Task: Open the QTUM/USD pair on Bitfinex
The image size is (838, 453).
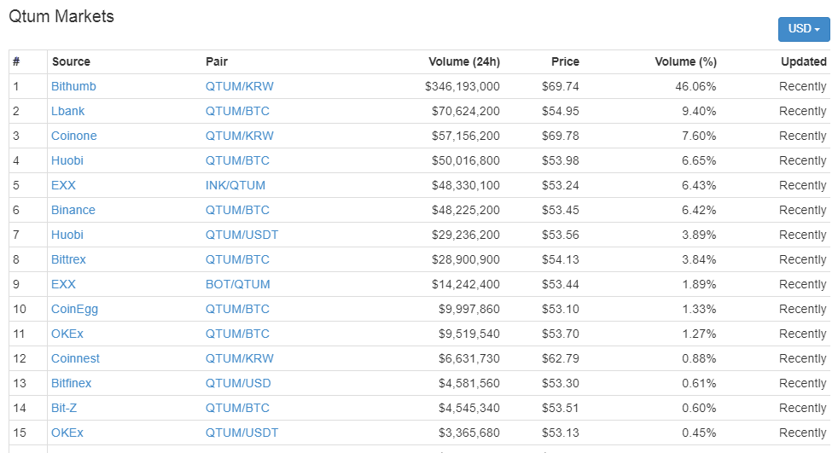Action: point(238,383)
